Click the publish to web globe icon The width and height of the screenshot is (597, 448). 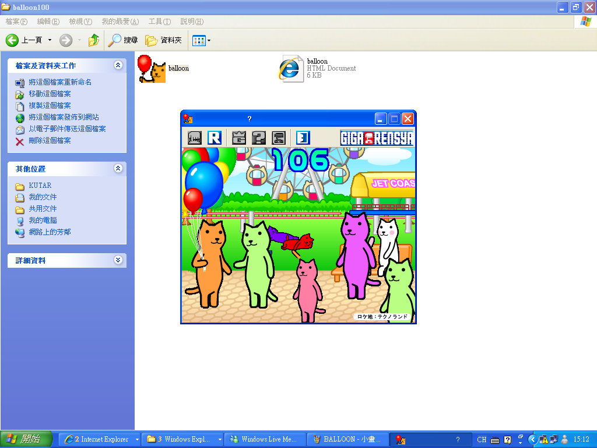pyautogui.click(x=20, y=118)
